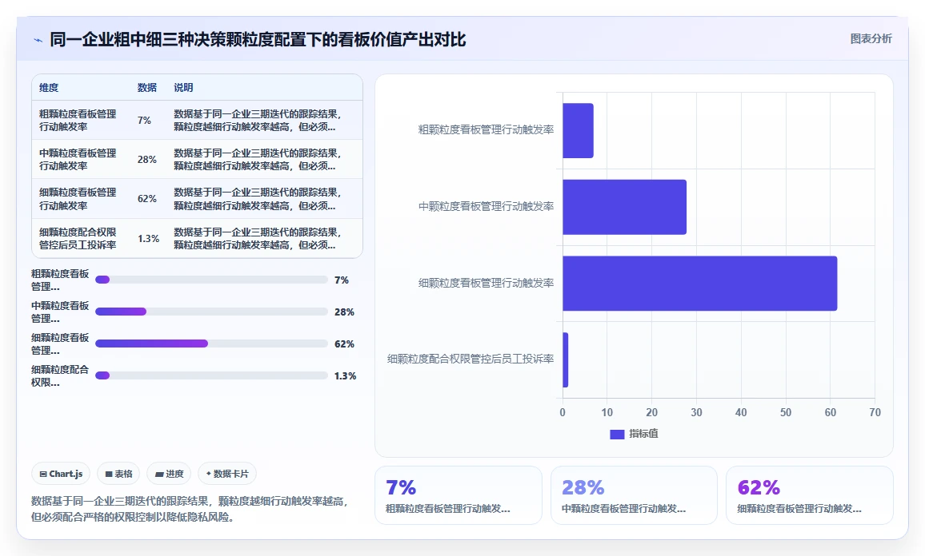
Task: Click the 70 tick on x-axis
Action: (x=875, y=412)
